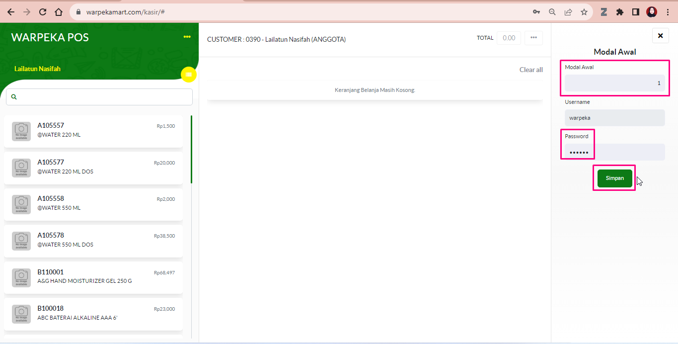Click the WARPEKA POS title

[x=50, y=37]
